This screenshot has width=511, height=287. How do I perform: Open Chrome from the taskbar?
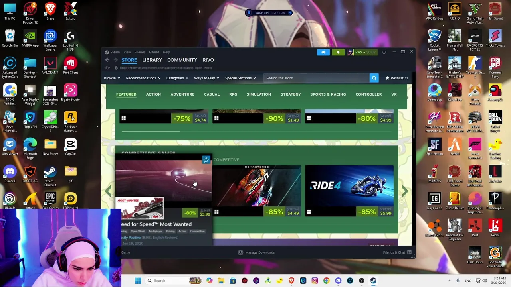click(327, 281)
